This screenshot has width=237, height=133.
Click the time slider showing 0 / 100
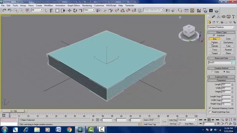[14, 111]
